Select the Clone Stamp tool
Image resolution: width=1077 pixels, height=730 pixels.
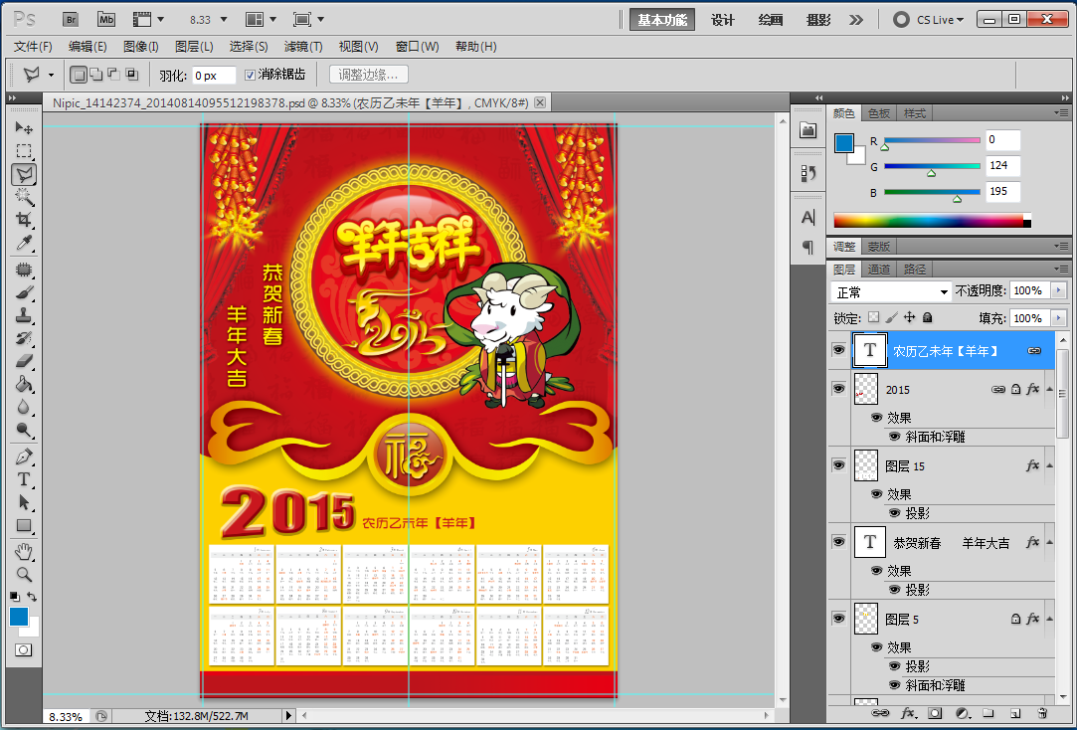pyautogui.click(x=23, y=316)
